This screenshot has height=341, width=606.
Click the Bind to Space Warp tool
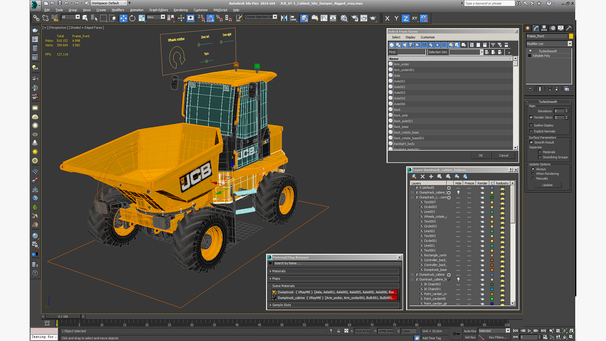pyautogui.click(x=55, y=18)
